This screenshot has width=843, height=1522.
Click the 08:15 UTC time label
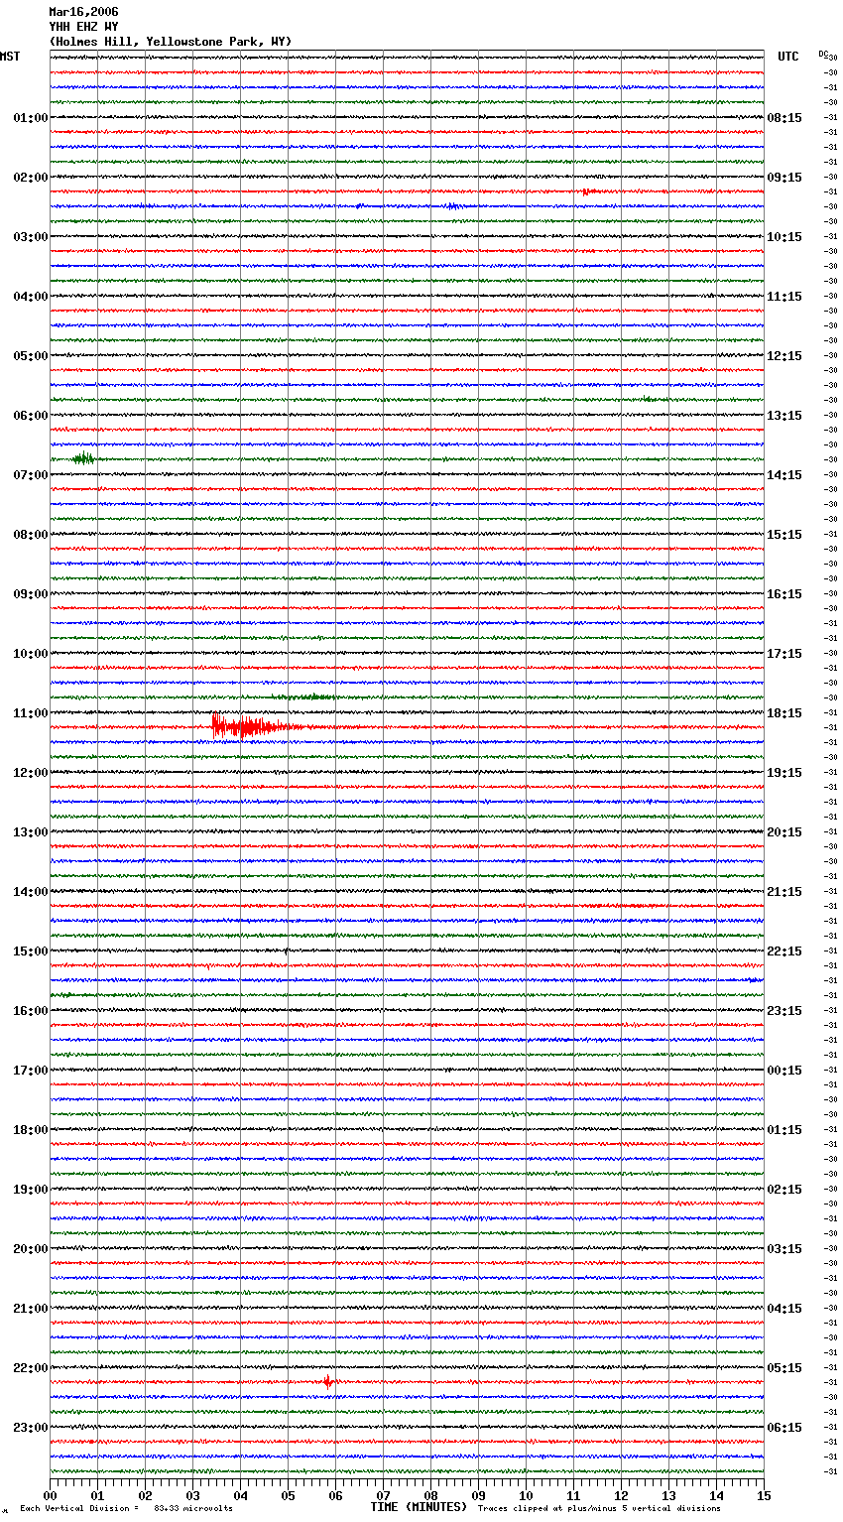784,118
